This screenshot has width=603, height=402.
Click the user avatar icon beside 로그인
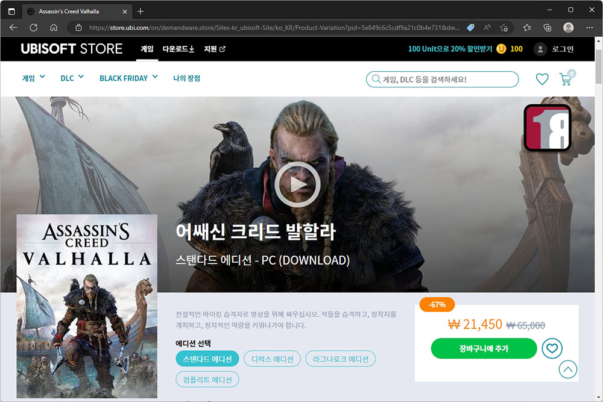(540, 49)
